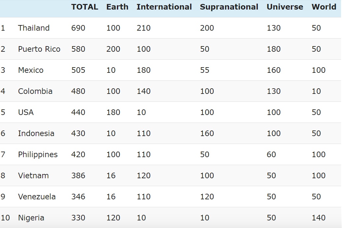342x228 pixels.
Task: Select the USA row label
Action: tap(26, 112)
